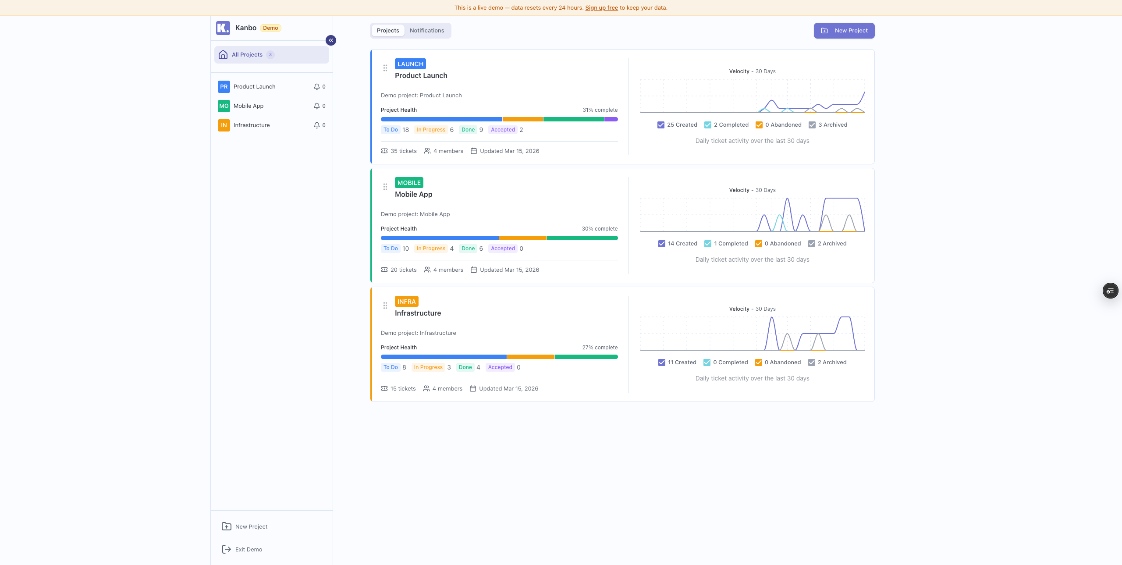Viewport: 1122px width, 565px height.
Task: Click the Infrastructure project icon in sidebar
Action: point(224,125)
